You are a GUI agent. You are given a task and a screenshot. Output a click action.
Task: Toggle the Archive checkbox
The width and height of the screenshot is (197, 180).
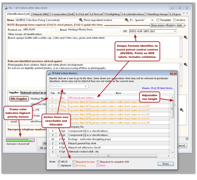[174, 20]
